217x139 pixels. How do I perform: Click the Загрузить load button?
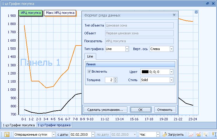point(173,134)
